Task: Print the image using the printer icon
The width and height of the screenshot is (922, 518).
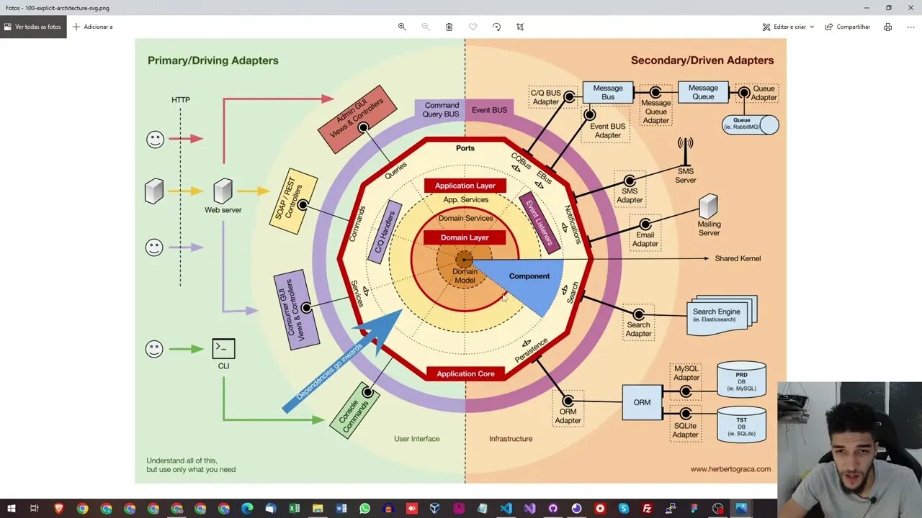Action: 887,27
